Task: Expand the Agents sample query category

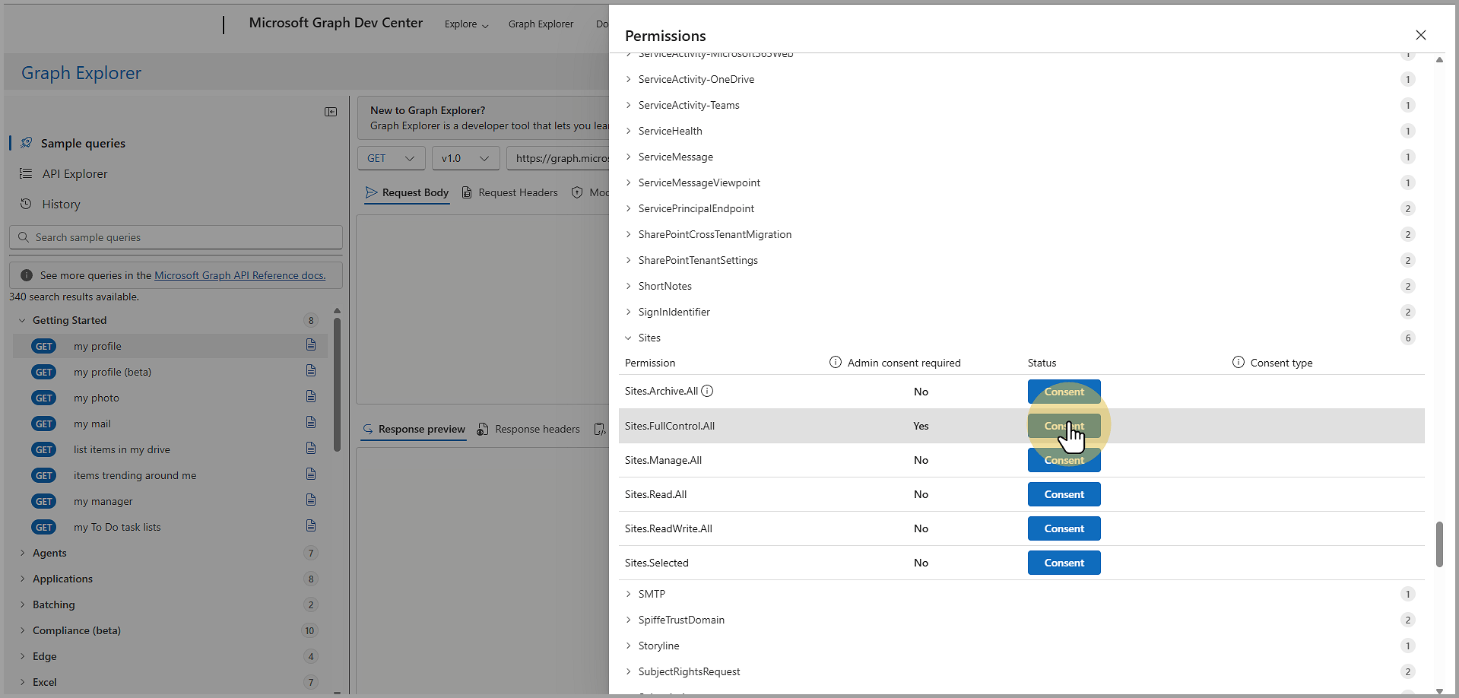Action: (23, 553)
